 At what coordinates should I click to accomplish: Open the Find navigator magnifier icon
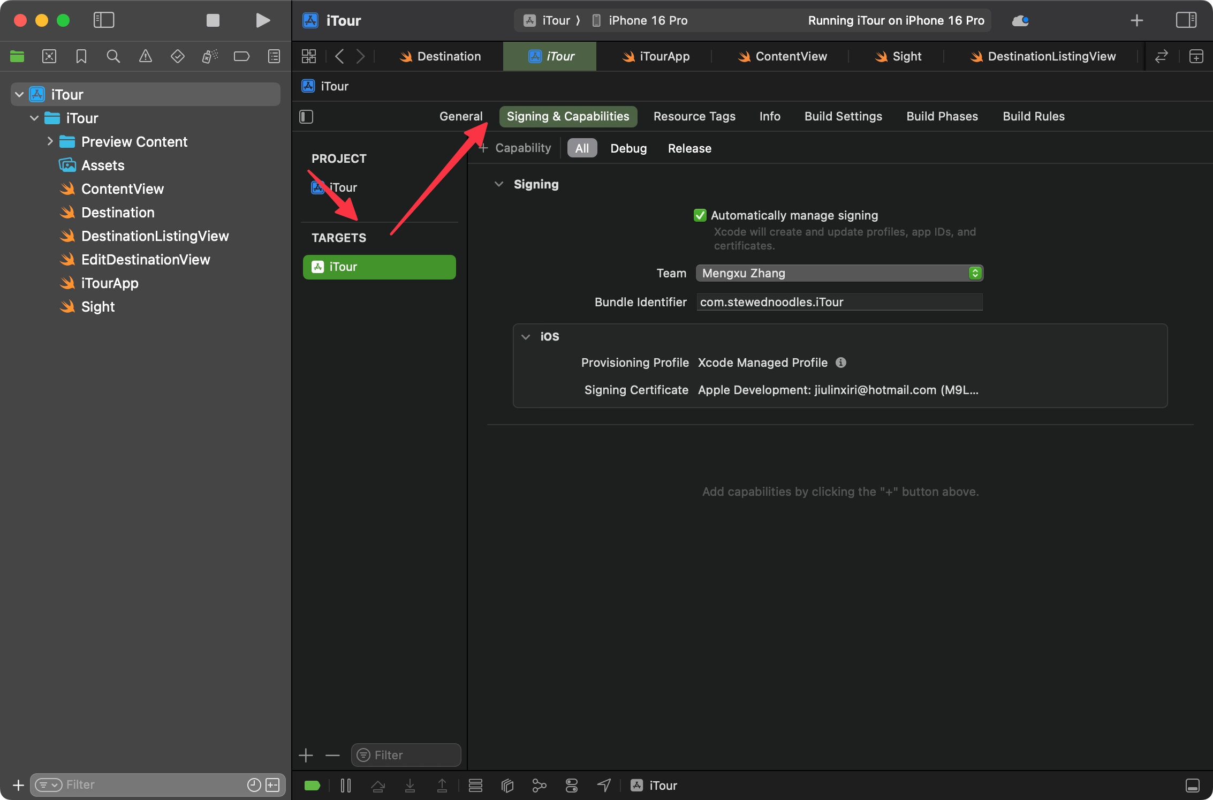[x=113, y=56]
